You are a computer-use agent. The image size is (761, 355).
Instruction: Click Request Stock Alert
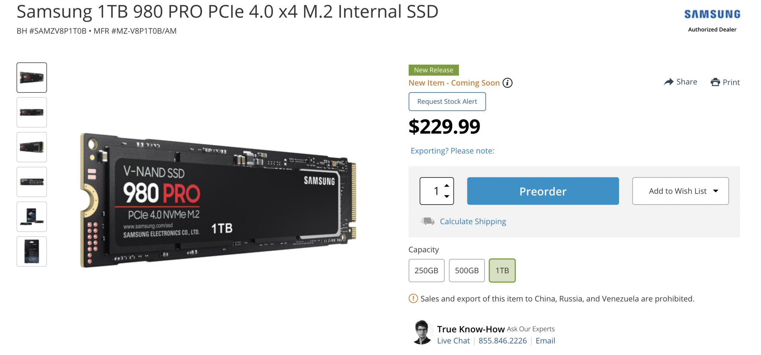coord(447,101)
